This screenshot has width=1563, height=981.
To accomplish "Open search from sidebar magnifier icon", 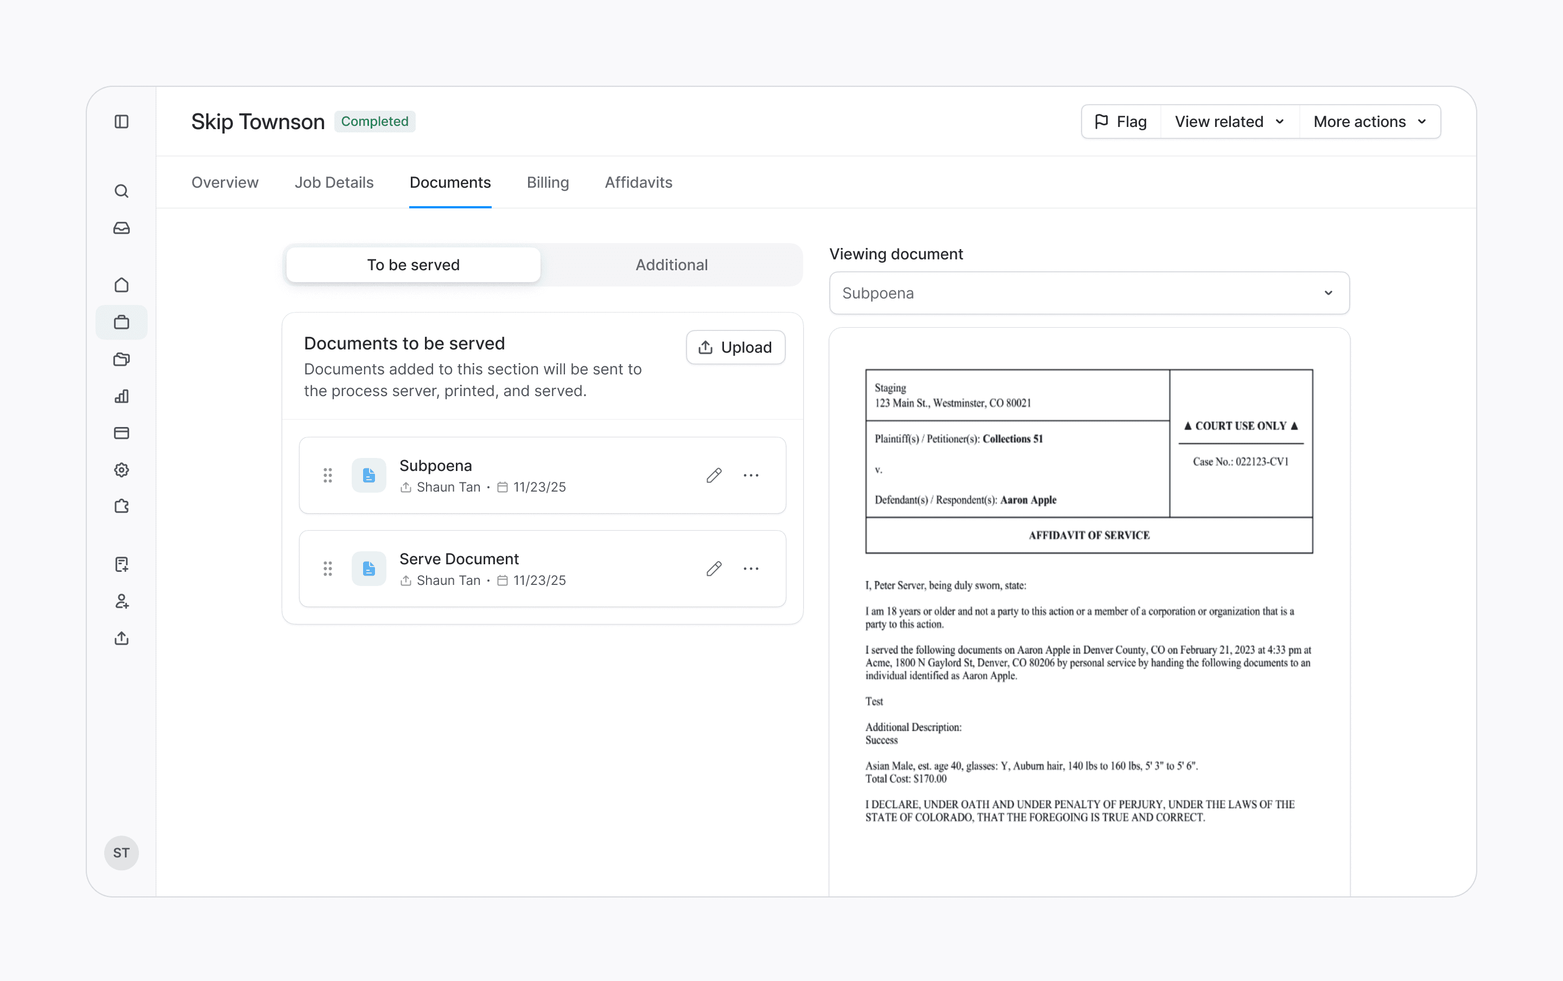I will (x=122, y=192).
